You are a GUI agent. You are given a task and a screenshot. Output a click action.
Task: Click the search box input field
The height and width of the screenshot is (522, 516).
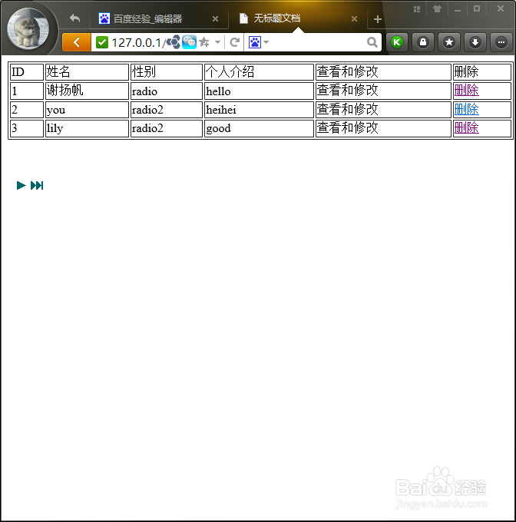pos(317,42)
